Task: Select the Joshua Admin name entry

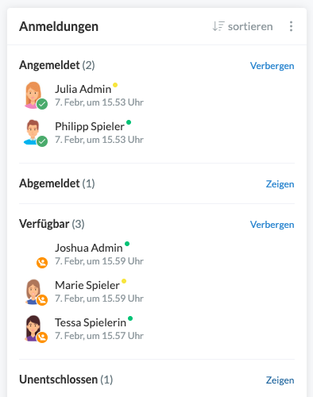Action: pos(89,248)
